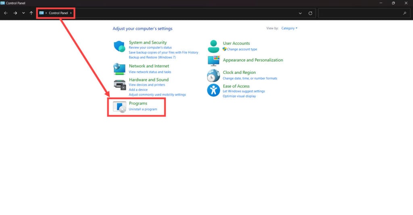The height and width of the screenshot is (215, 413).
Task: Click Change date, time, or number formats
Action: point(250,78)
